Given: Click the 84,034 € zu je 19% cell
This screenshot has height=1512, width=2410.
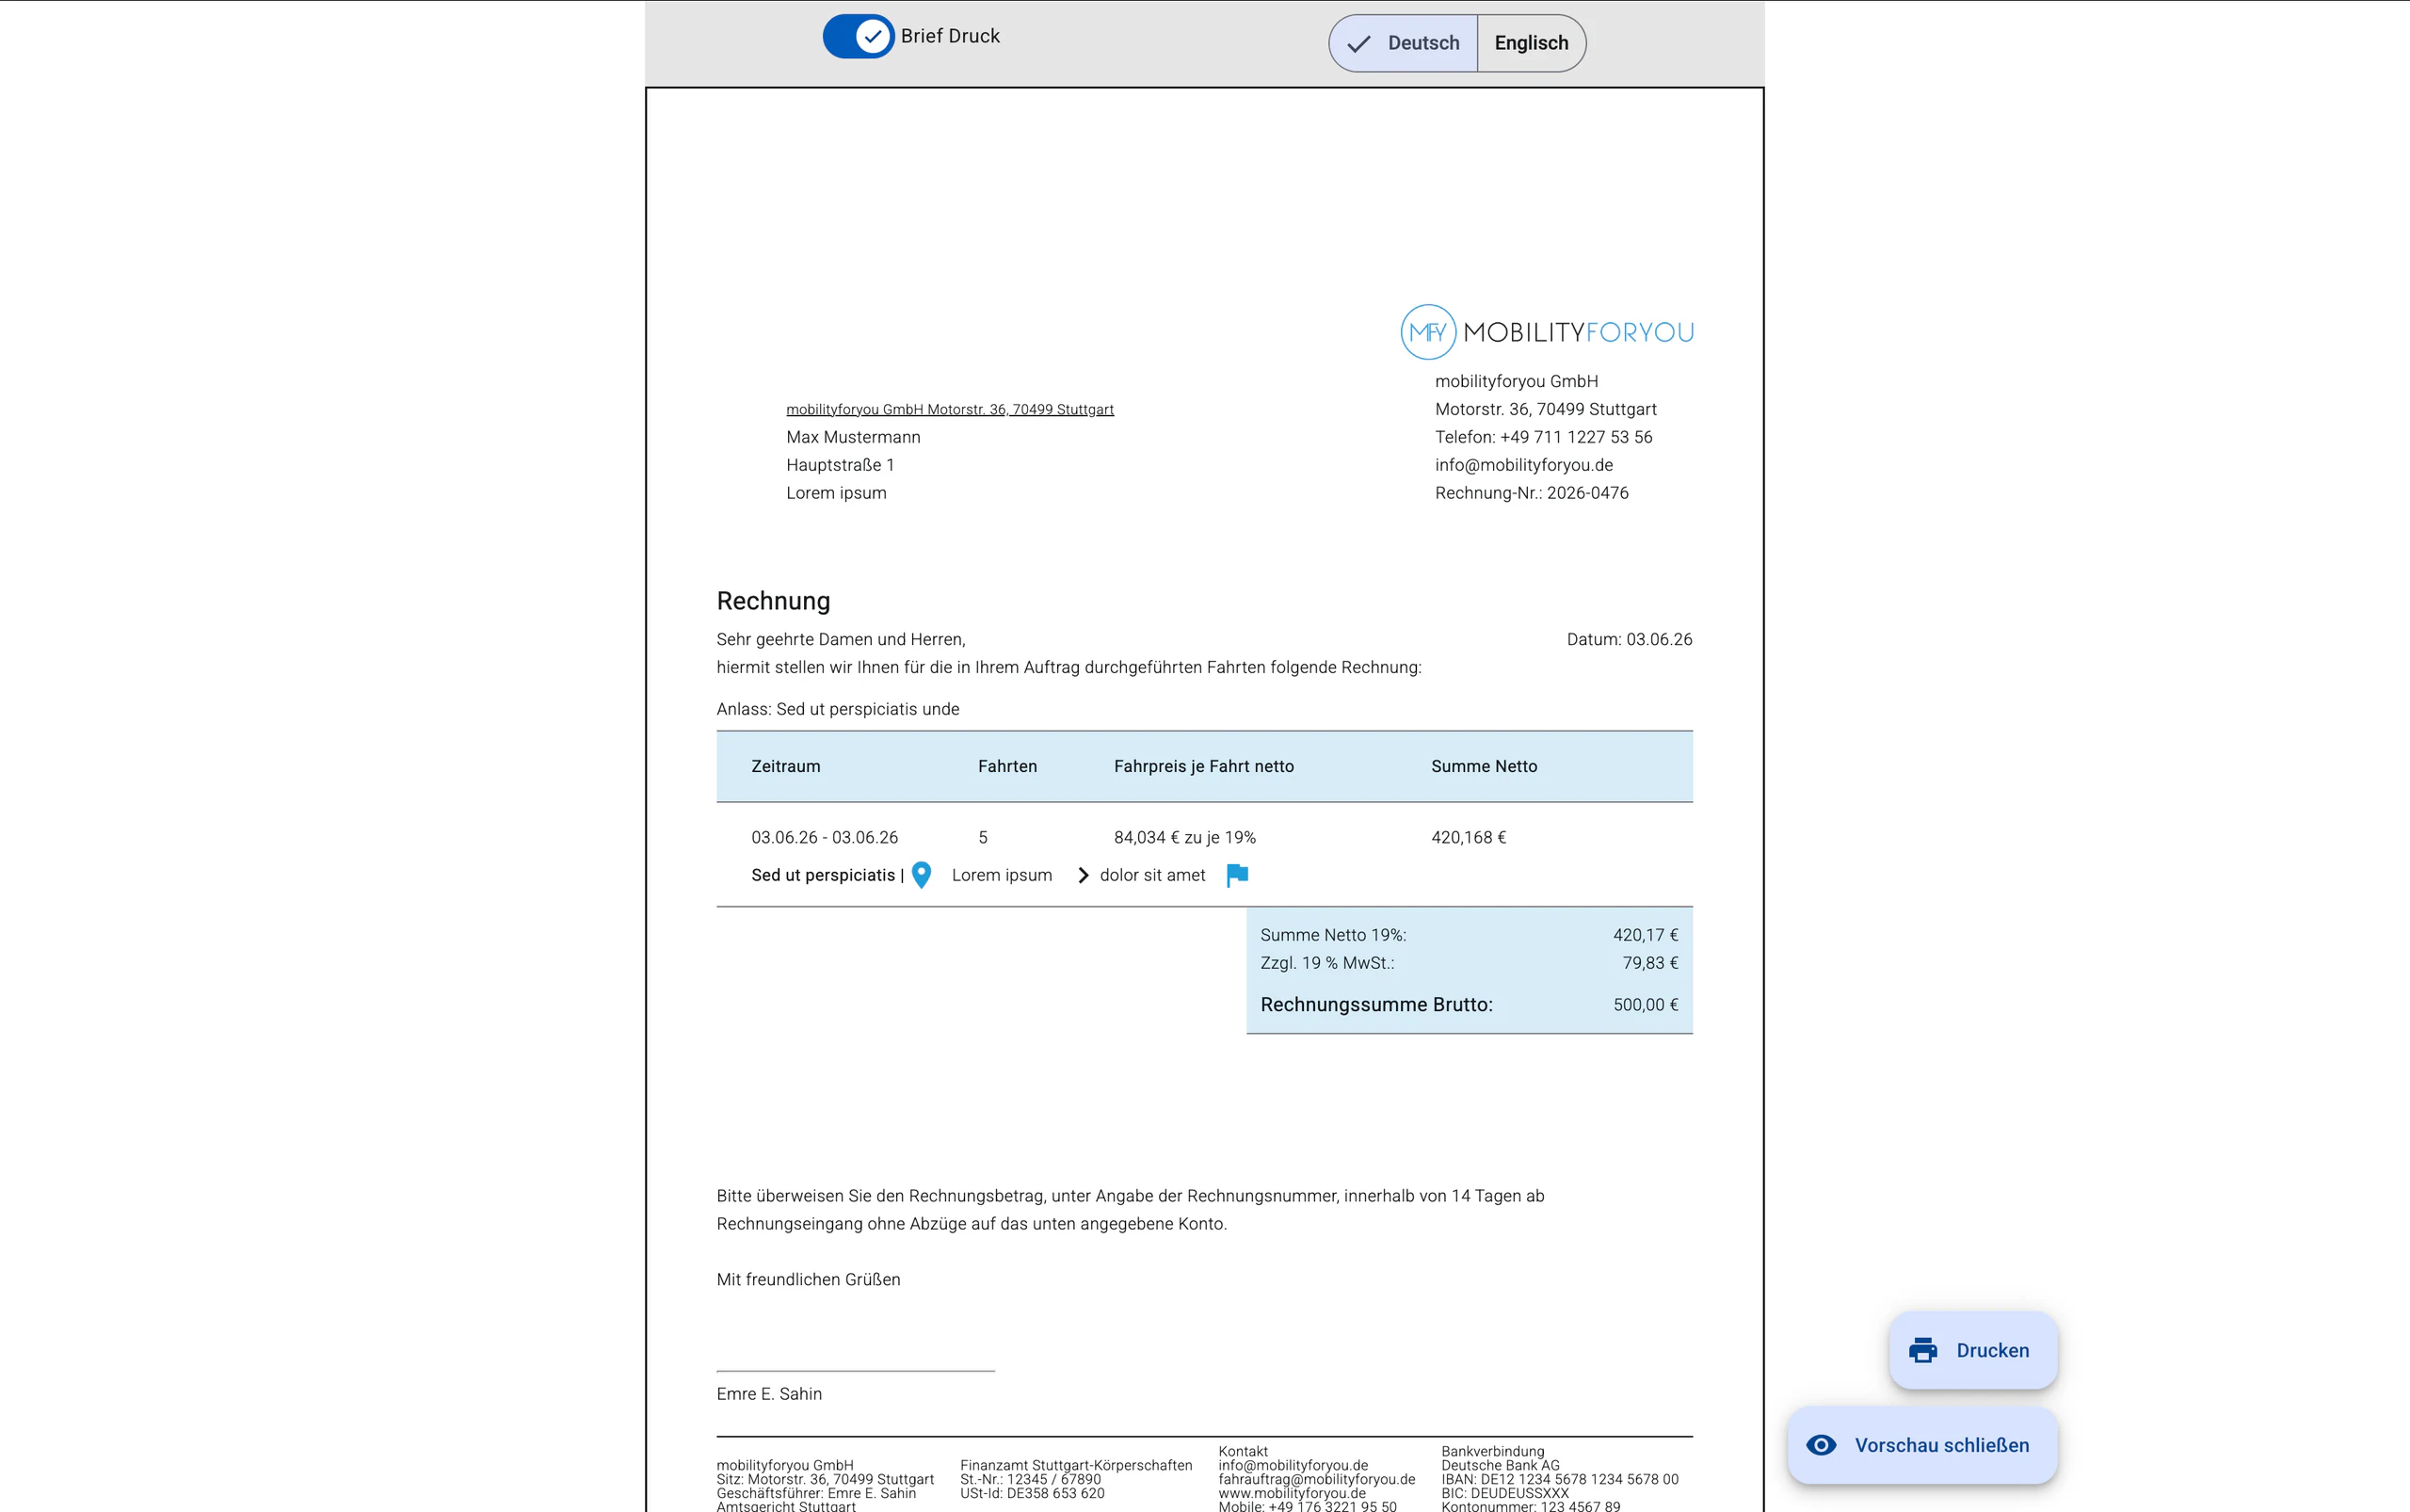Looking at the screenshot, I should coord(1184,837).
